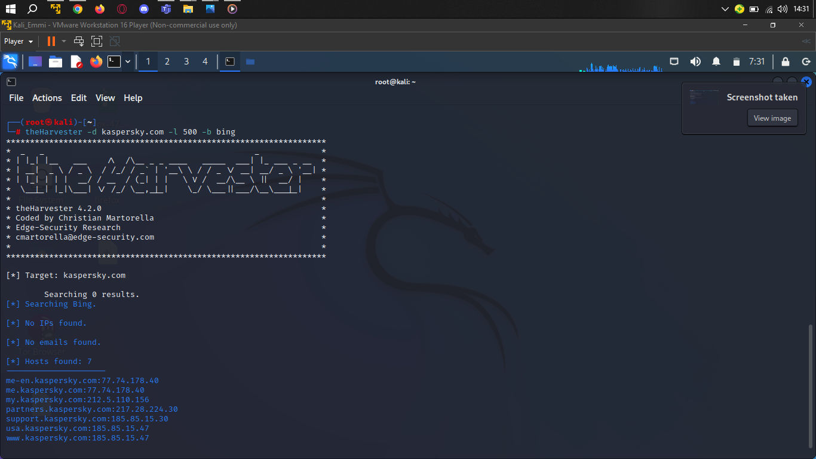Open the file manager icon in Kali panel
The width and height of the screenshot is (816, 459).
[56, 62]
